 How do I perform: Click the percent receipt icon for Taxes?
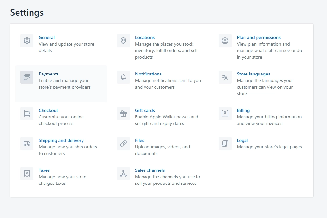click(x=27, y=173)
